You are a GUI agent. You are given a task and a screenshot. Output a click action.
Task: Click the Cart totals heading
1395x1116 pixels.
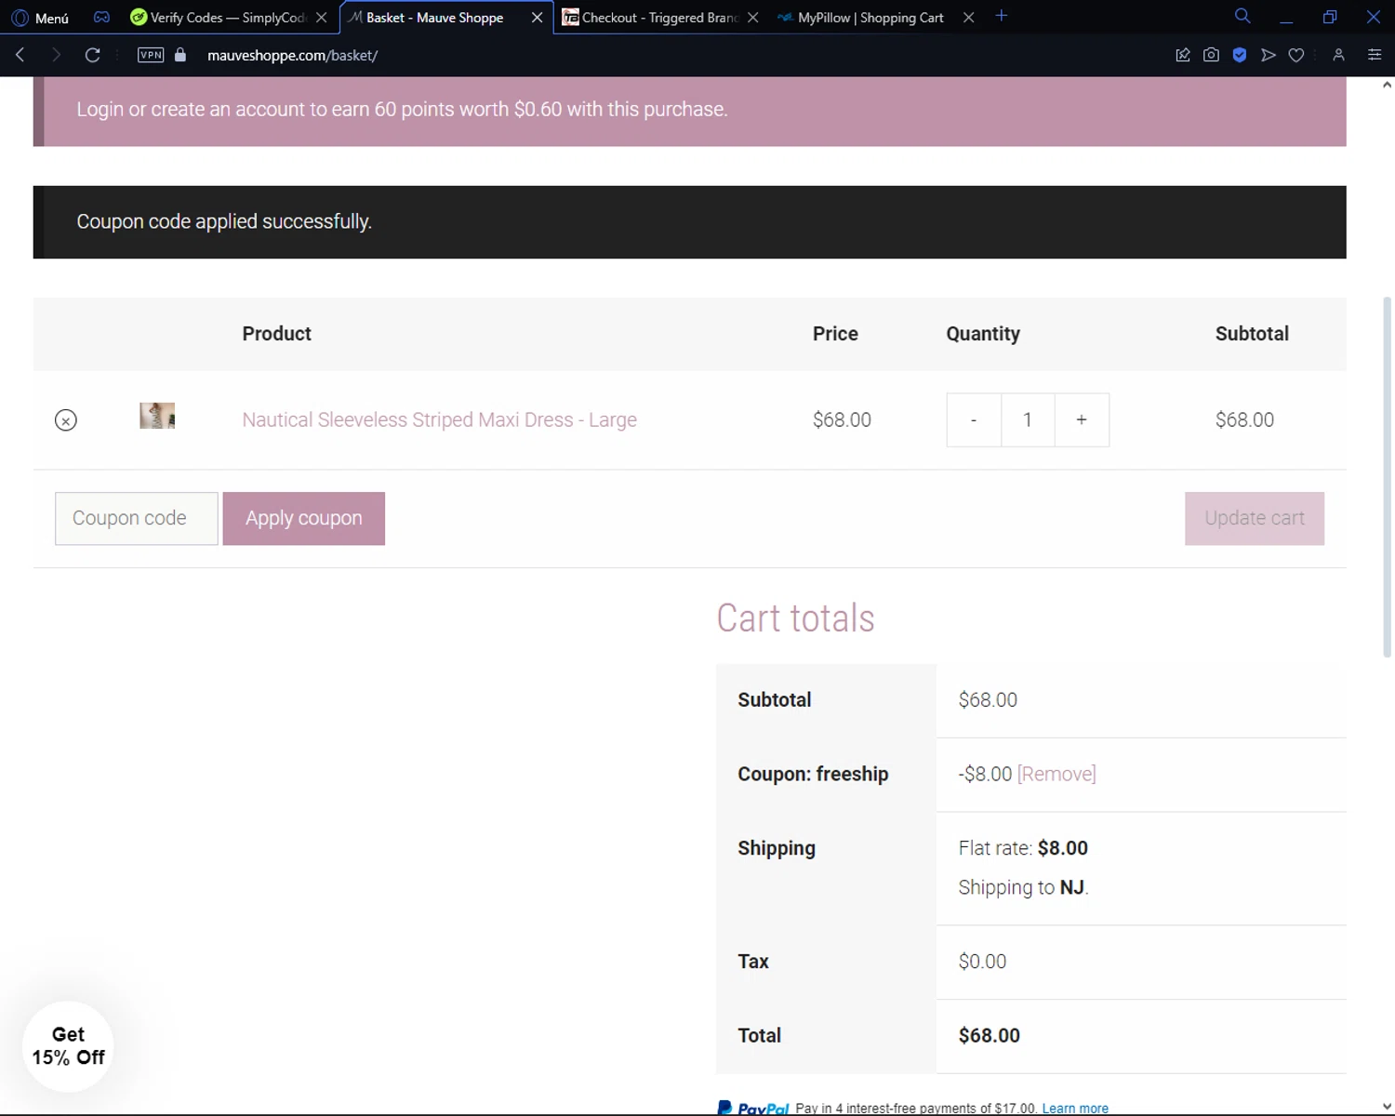(795, 618)
